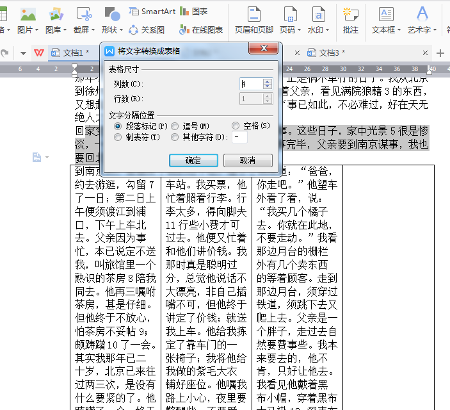
Task: Confirm with the 确定 button
Action: 193,160
